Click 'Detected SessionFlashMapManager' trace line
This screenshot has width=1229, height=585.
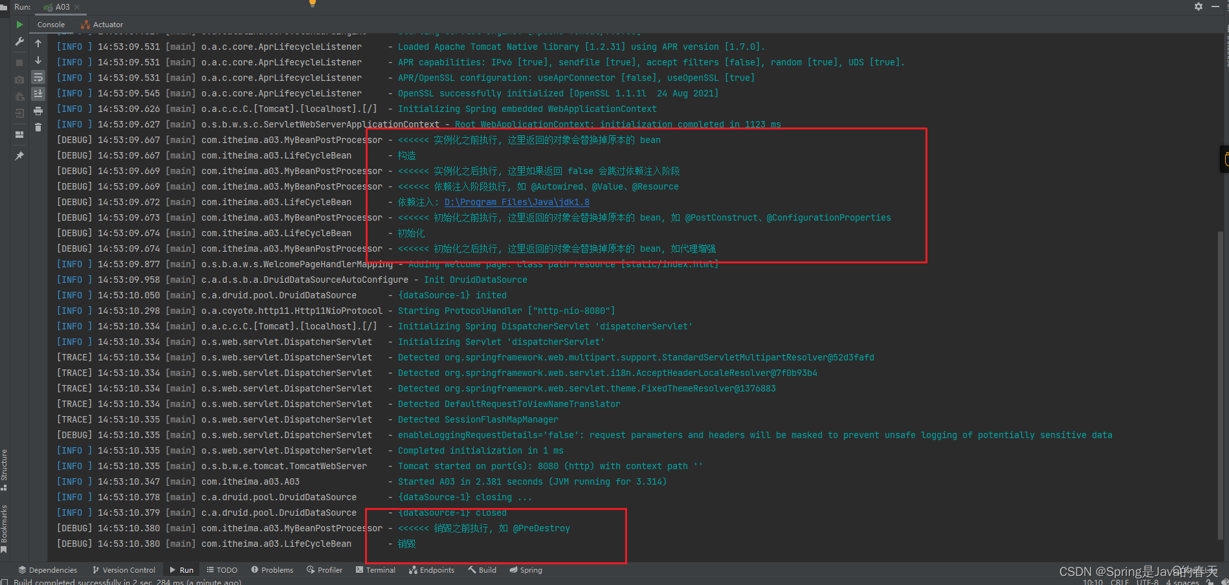click(478, 419)
